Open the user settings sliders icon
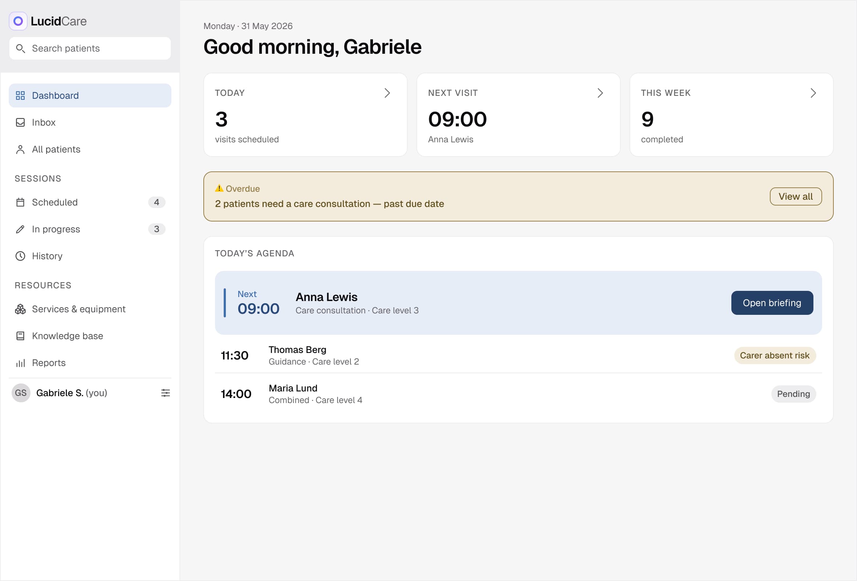857x581 pixels. point(166,393)
